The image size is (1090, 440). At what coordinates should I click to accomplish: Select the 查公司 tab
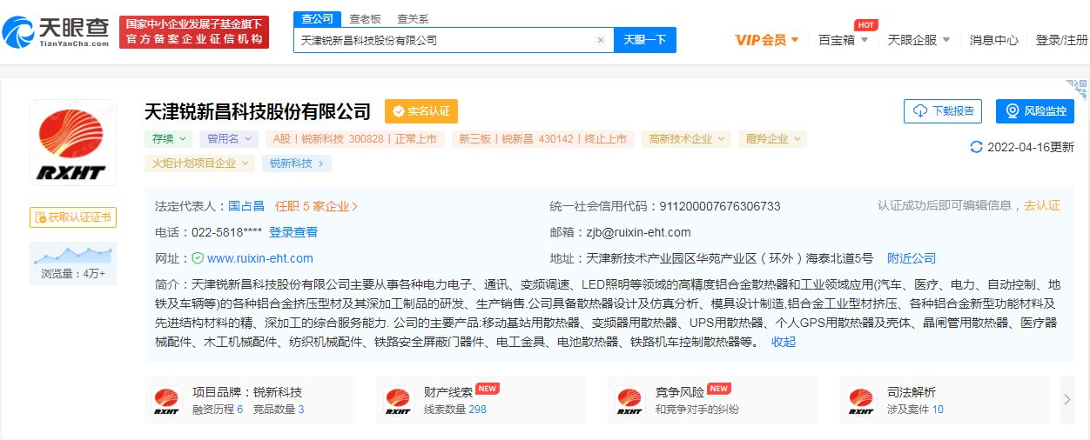[317, 19]
